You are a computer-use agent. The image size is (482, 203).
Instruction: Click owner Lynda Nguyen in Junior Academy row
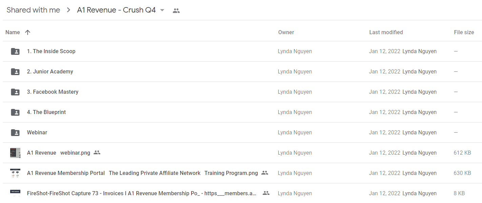click(x=295, y=72)
